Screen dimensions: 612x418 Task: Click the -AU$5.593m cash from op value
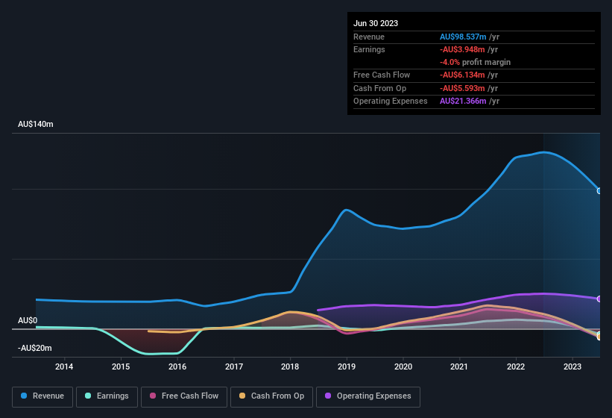coord(462,88)
